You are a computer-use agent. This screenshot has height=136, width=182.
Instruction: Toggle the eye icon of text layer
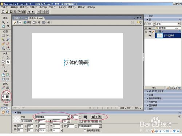click(x=150, y=36)
